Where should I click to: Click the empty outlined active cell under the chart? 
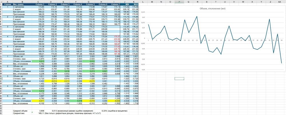179,79
